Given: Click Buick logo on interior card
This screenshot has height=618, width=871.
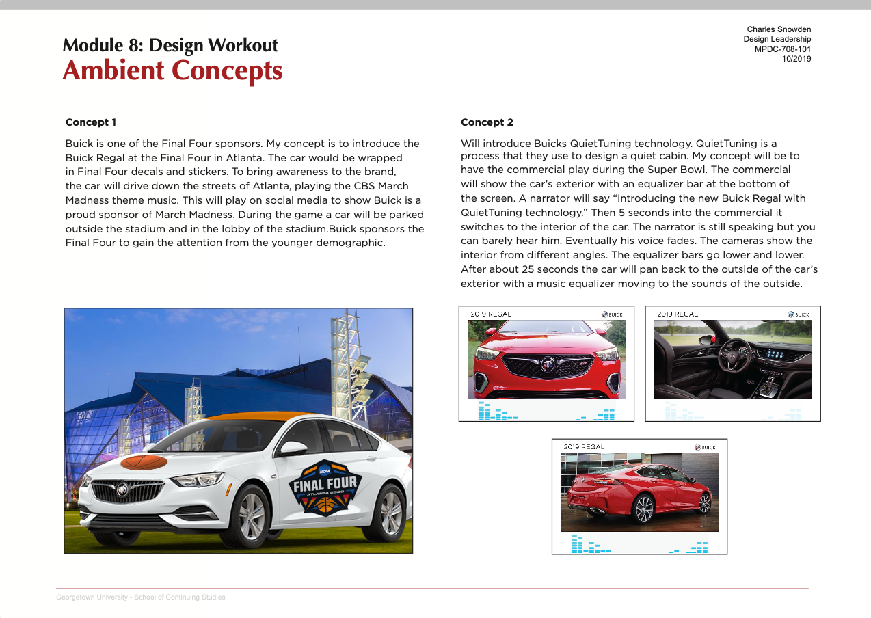Looking at the screenshot, I should (x=799, y=314).
